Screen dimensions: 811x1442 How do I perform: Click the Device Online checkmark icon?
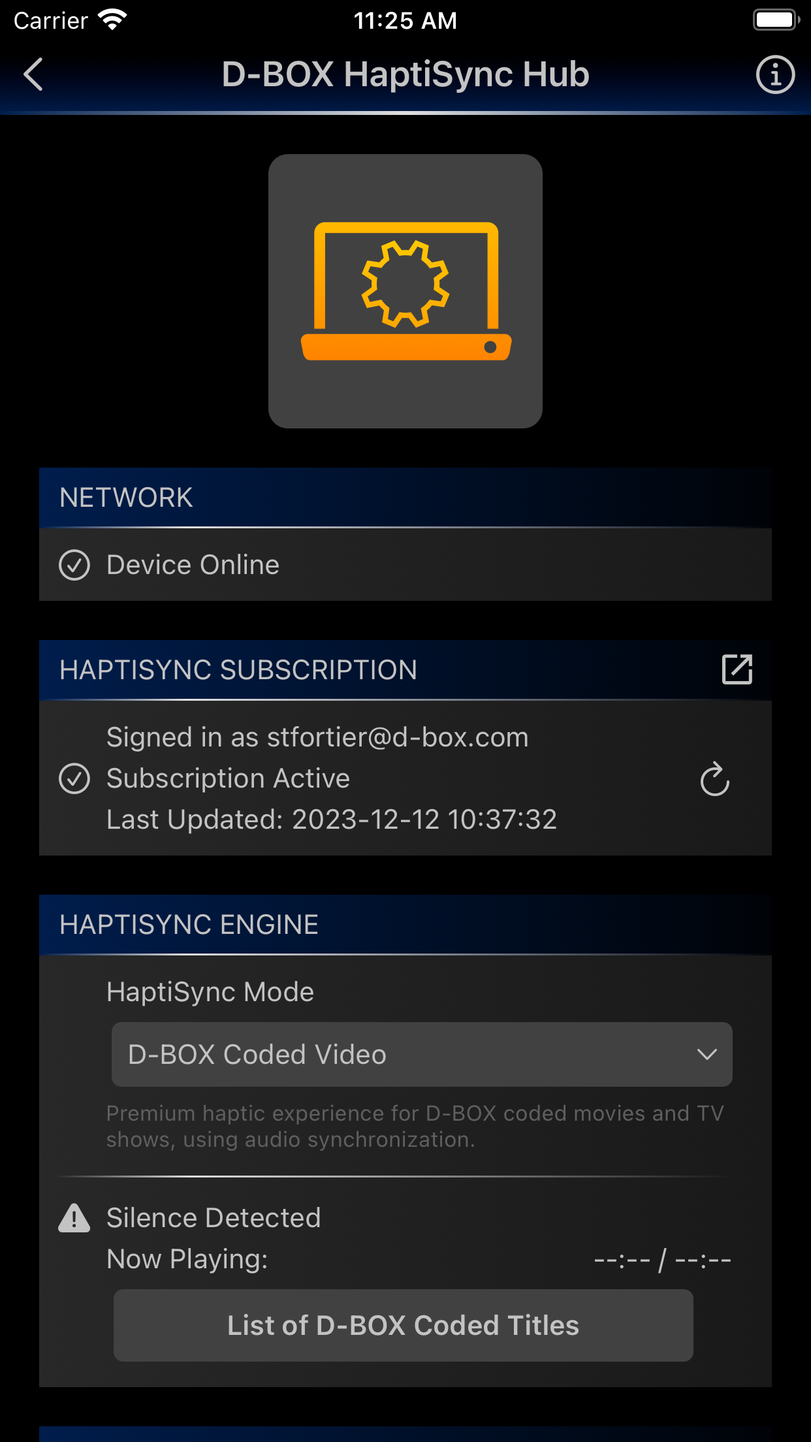[74, 565]
